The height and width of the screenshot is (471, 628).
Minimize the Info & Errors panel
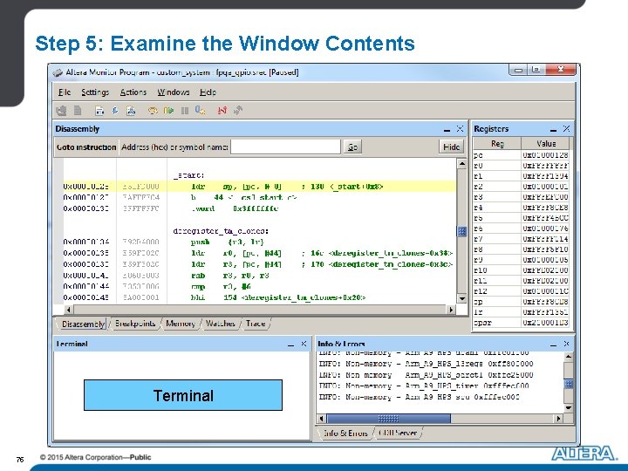(x=553, y=345)
